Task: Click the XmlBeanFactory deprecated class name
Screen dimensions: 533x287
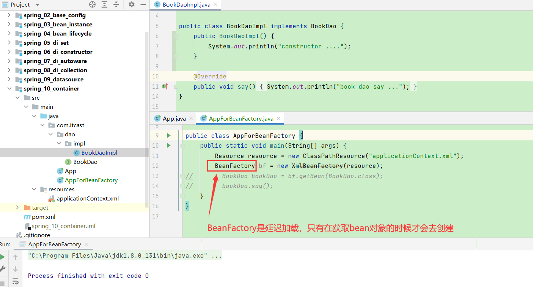Action: pos(317,166)
